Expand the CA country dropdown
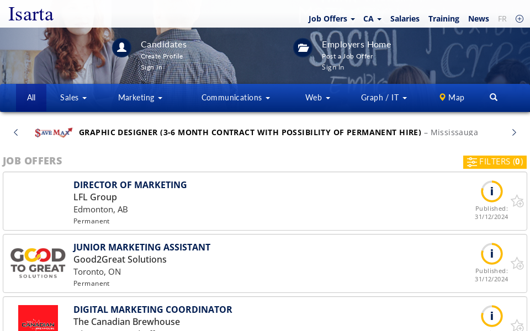Viewport: 530px width, 331px height. click(372, 18)
